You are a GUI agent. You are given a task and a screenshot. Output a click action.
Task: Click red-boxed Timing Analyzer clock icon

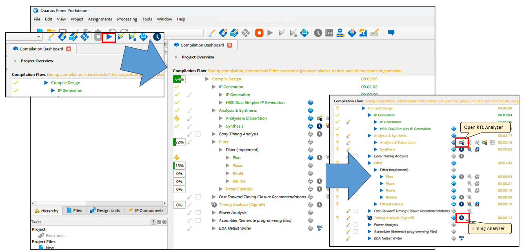tap(462, 218)
